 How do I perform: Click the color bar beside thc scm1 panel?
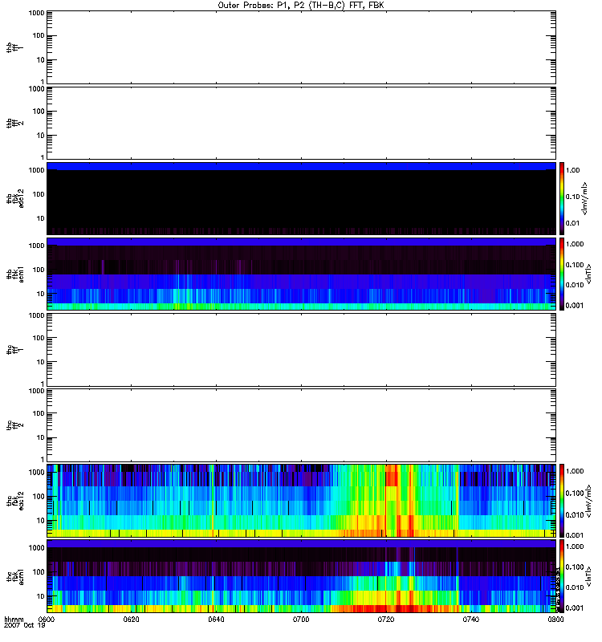[563, 575]
